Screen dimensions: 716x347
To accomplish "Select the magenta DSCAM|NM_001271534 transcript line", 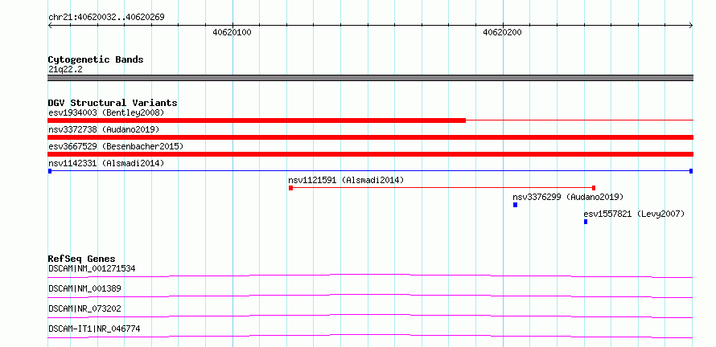I will 370,276.
